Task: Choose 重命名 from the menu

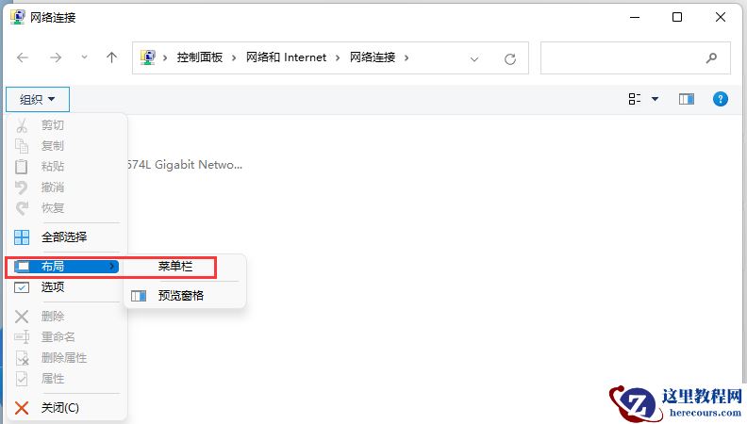Action: pos(67,337)
